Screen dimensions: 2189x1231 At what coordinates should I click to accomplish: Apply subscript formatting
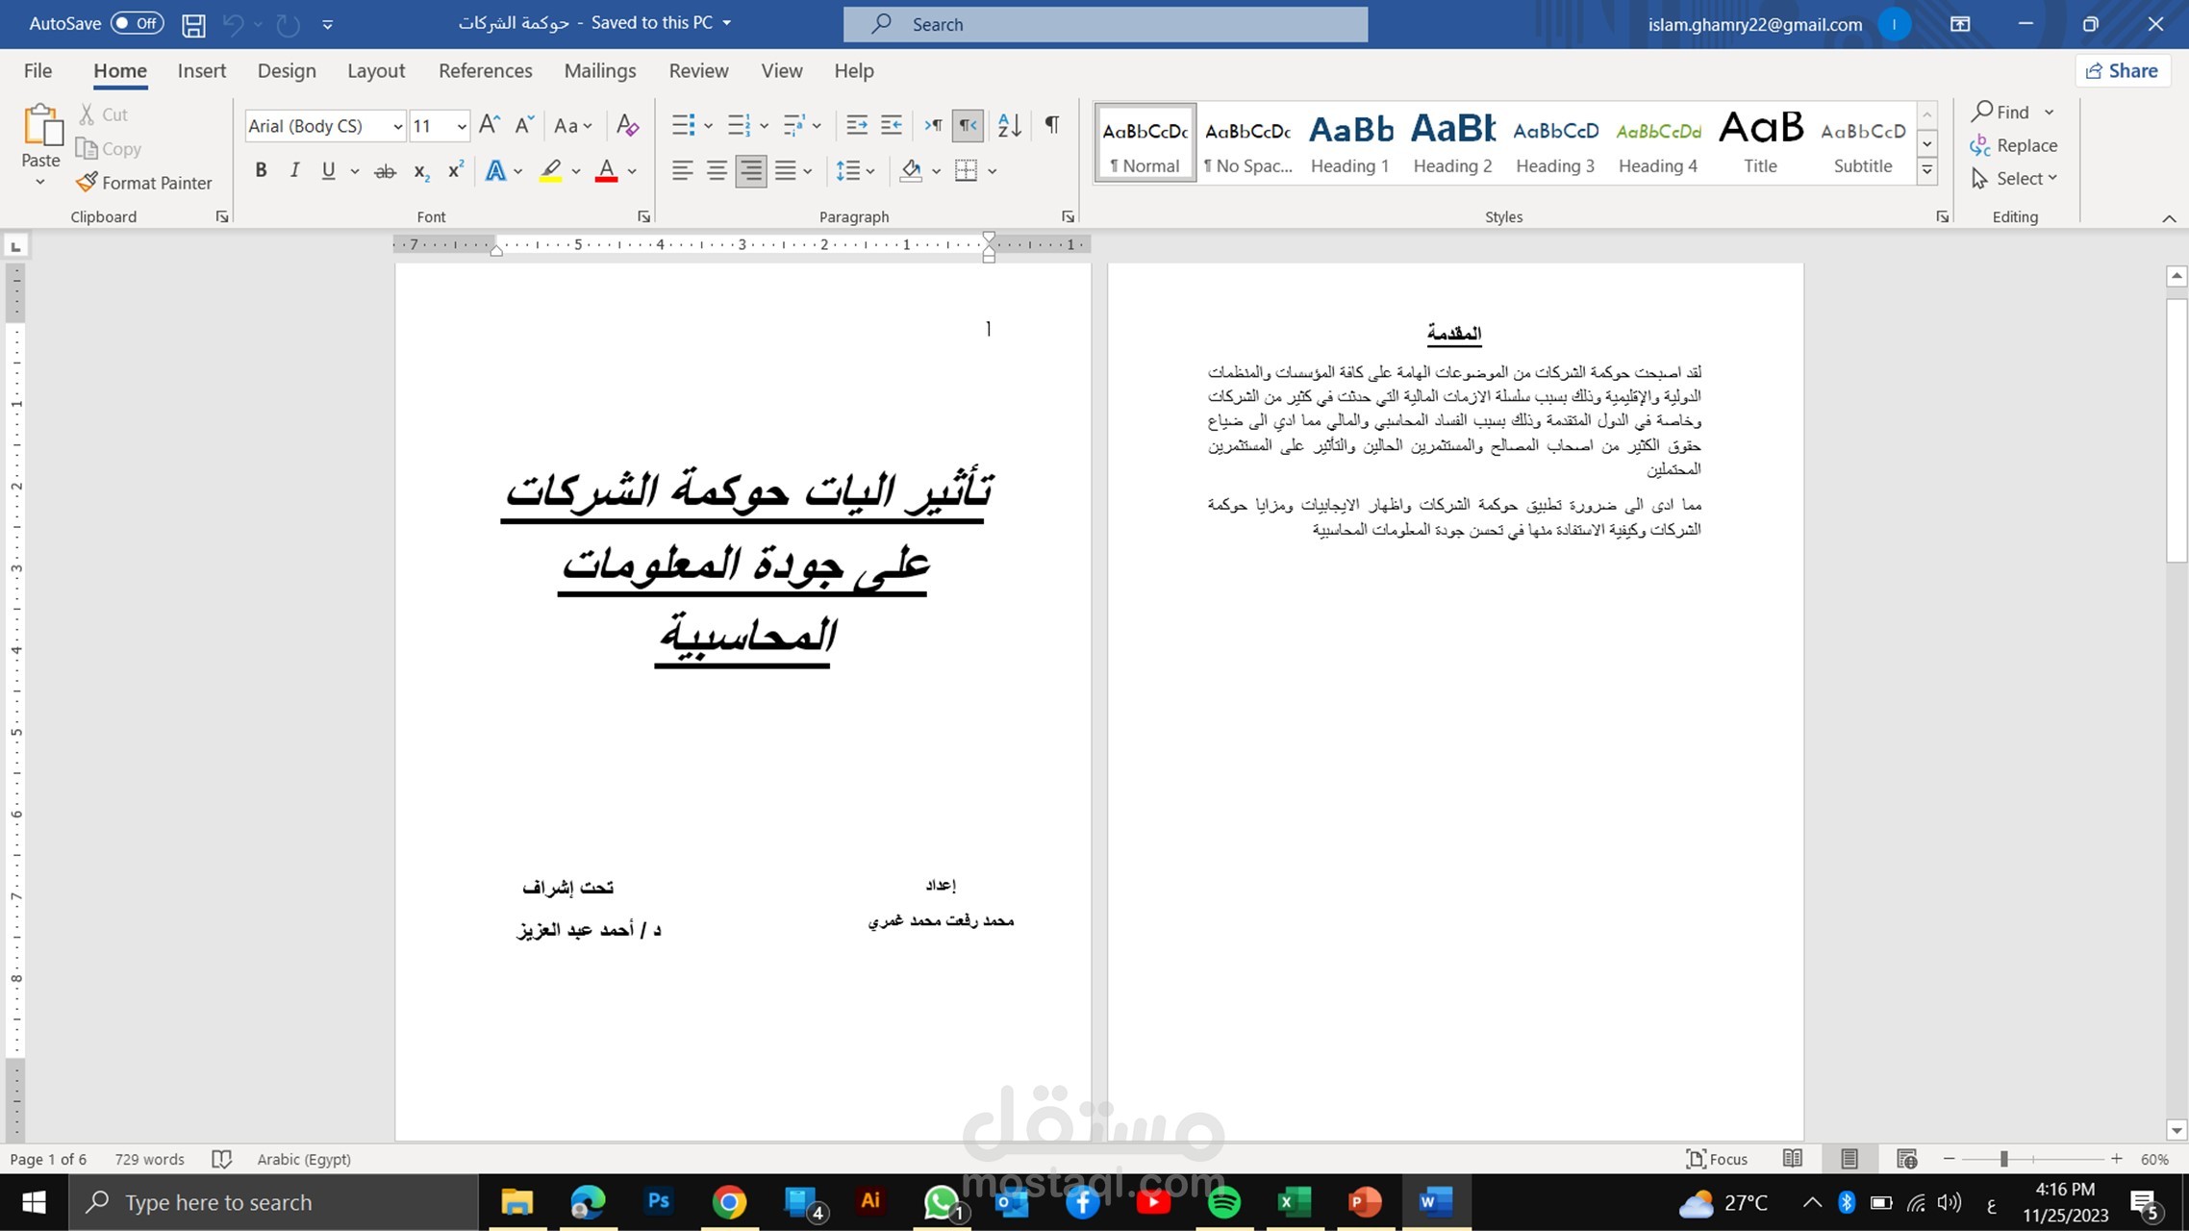pos(421,171)
